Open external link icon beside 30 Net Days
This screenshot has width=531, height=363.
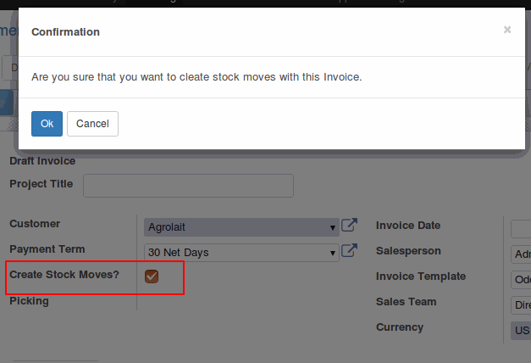coord(349,251)
